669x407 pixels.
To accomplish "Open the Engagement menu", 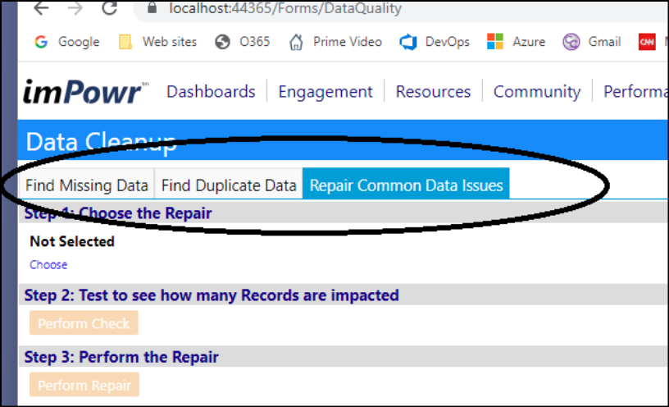I will [x=325, y=91].
